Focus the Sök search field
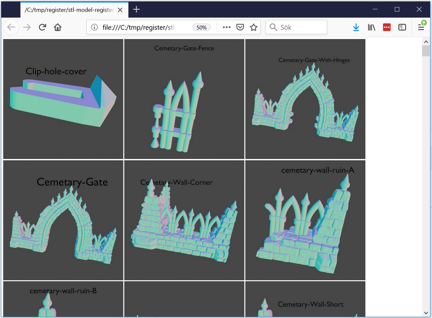This screenshot has height=318, width=432. pyautogui.click(x=296, y=27)
